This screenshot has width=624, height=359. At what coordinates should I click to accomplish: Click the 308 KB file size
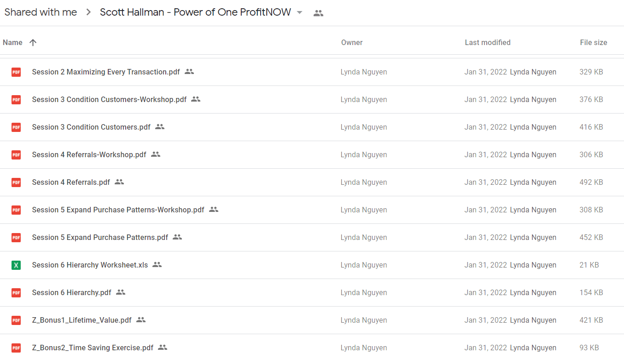(x=591, y=210)
